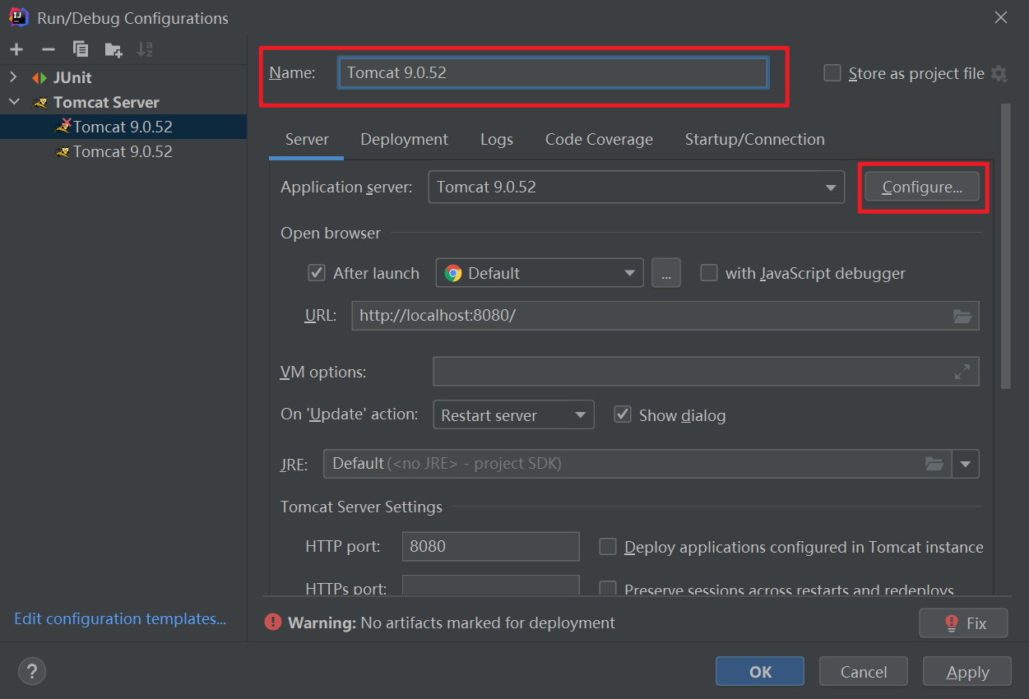Image resolution: width=1029 pixels, height=699 pixels.
Task: Open Edit configuration templates link
Action: tap(120, 618)
